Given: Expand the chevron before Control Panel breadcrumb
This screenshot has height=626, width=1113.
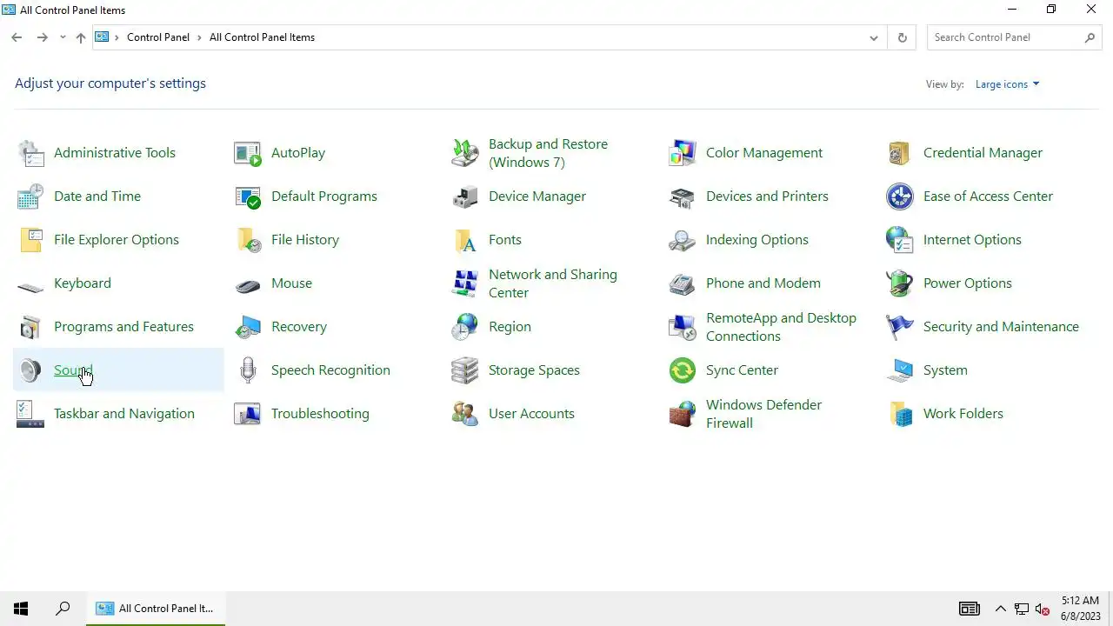Looking at the screenshot, I should (x=117, y=37).
